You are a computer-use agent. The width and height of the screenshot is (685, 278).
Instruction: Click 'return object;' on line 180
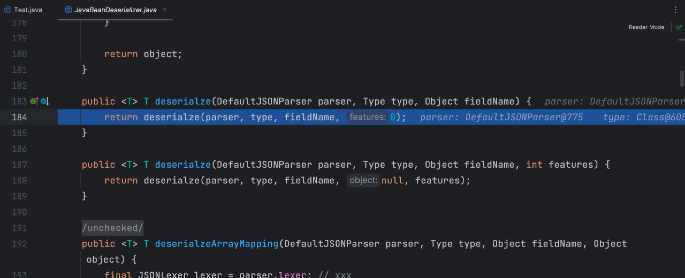(143, 54)
